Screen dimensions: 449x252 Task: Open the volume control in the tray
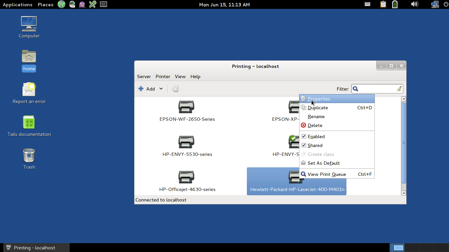[414, 4]
